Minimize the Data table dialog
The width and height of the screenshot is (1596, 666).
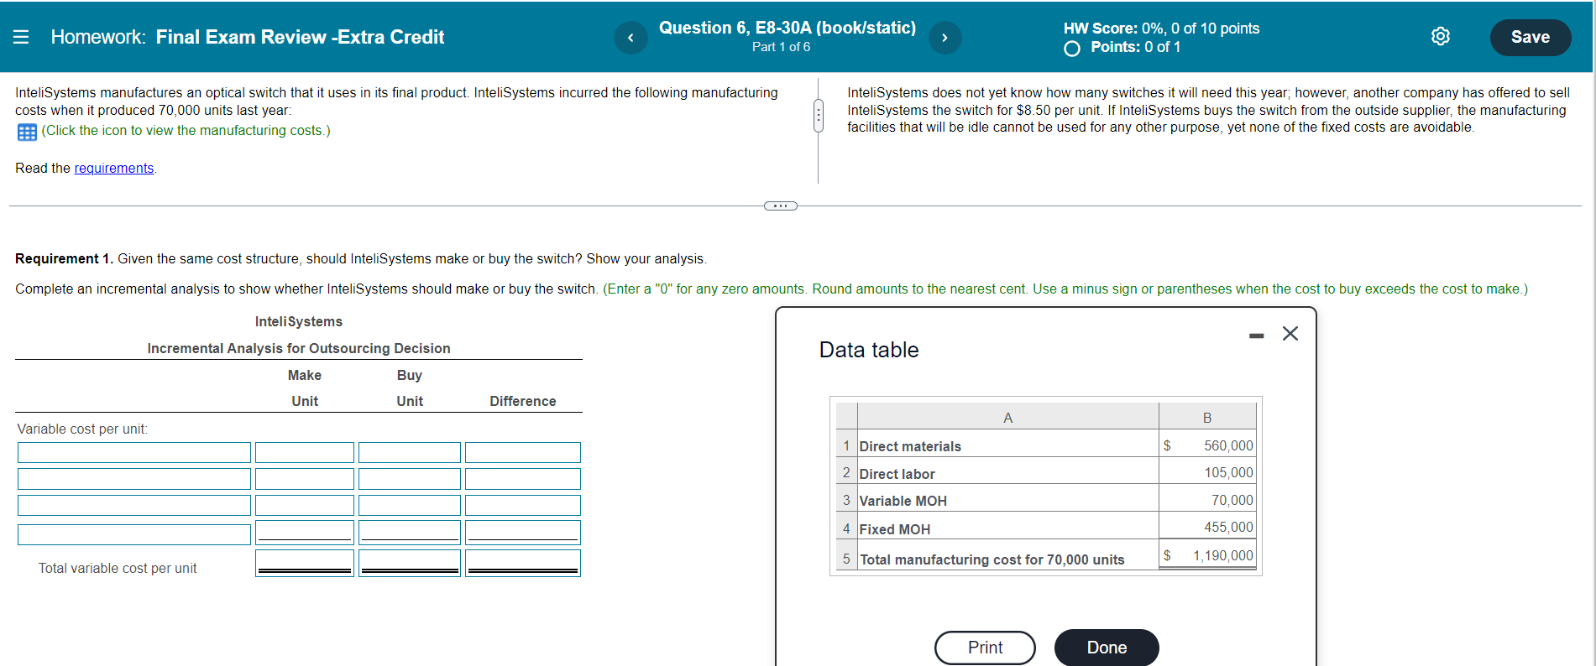click(1256, 336)
